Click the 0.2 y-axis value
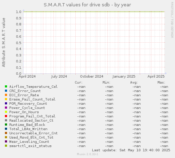Screen dimensions: 175x158 pos(19,61)
